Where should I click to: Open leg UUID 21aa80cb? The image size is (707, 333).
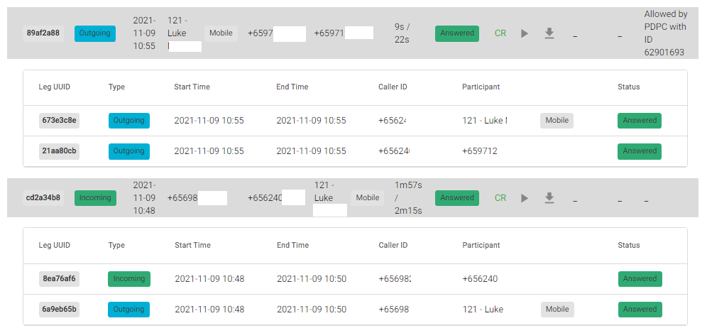[59, 151]
